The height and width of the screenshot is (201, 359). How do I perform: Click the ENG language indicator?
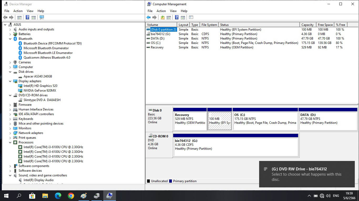[x=336, y=196]
